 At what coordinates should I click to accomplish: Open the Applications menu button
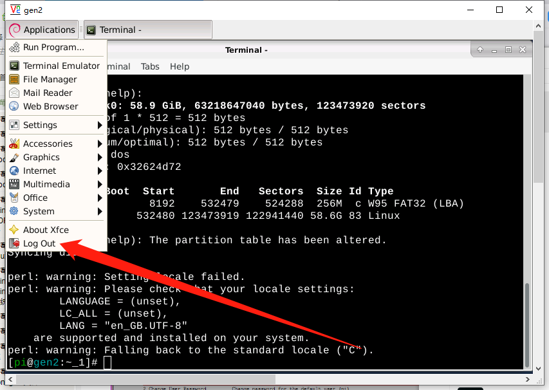42,30
